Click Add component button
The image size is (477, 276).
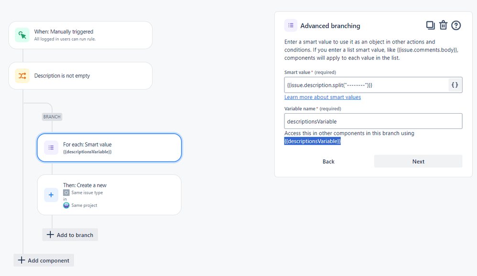pyautogui.click(x=44, y=260)
